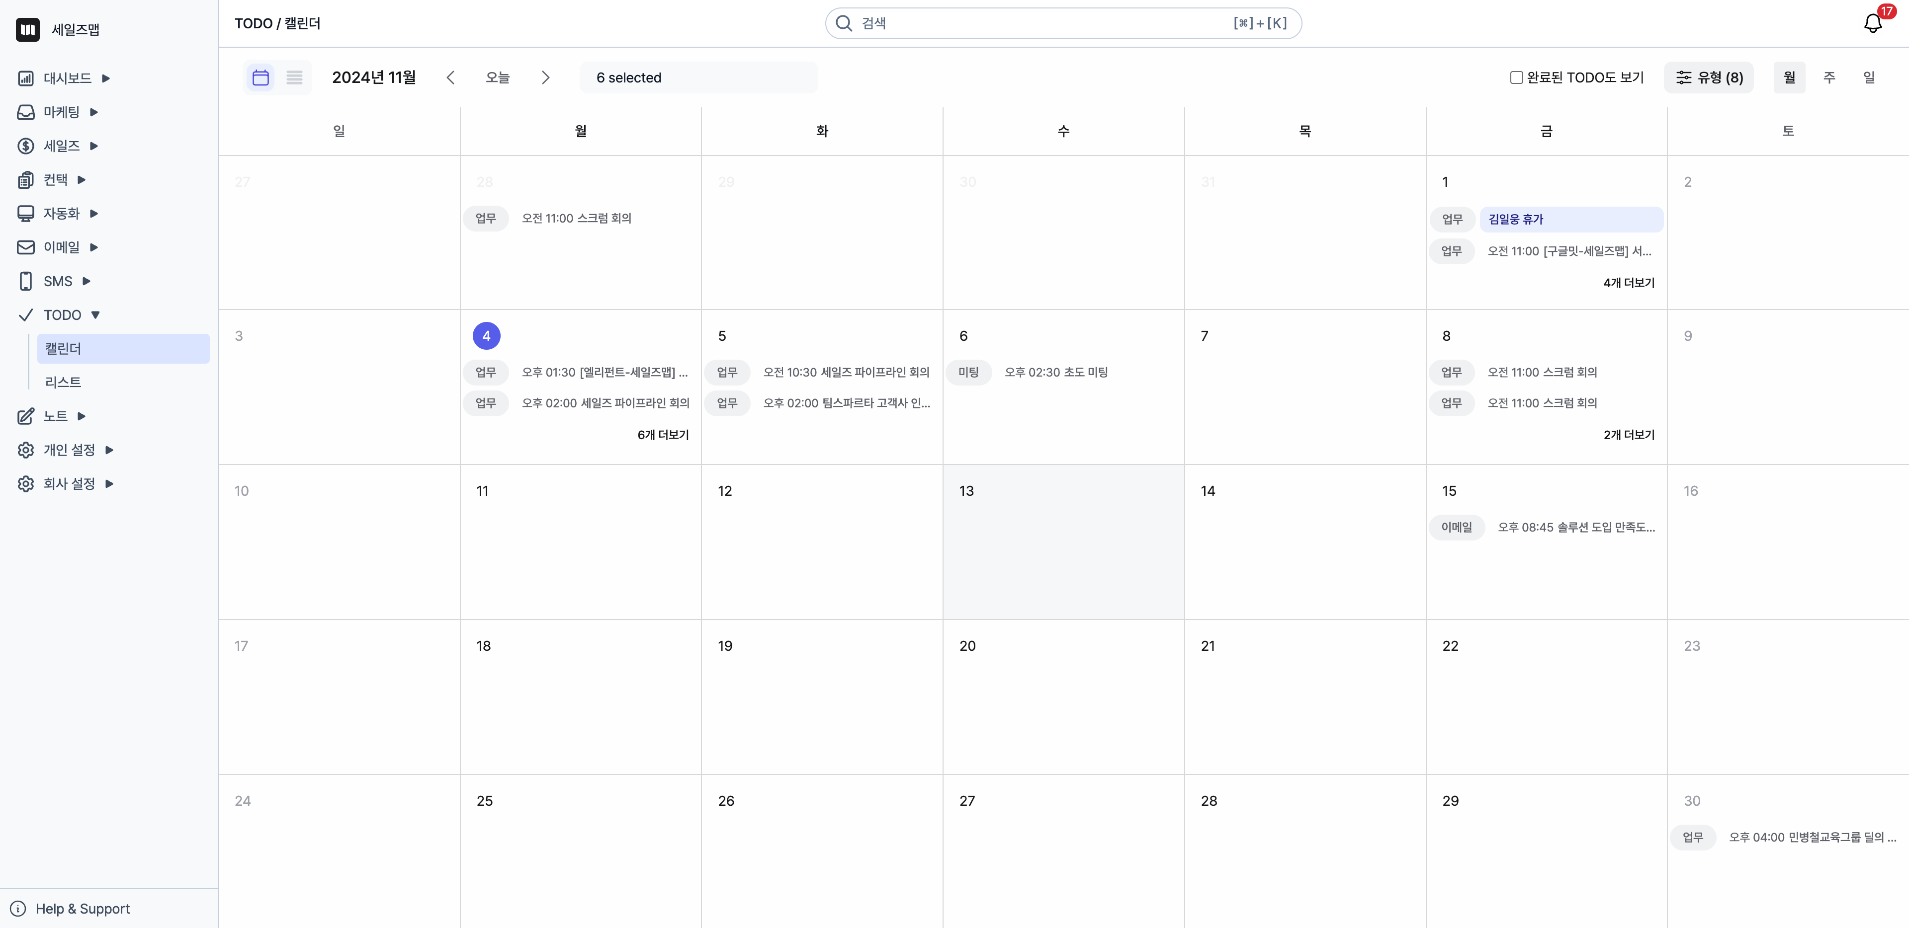Viewport: 1909px width, 928px height.
Task: Open 민병철교육그룹 딜의 event on 30
Action: tap(1812, 838)
